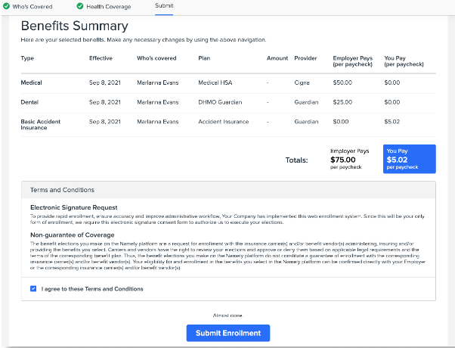Click the Terms and Conditions panel header
Image resolution: width=455 pixels, height=348 pixels.
62,190
